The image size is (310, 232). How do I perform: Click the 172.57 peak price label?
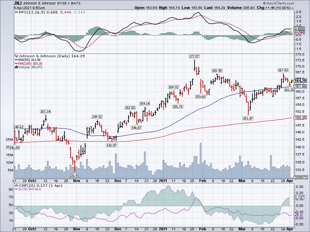coord(194,57)
